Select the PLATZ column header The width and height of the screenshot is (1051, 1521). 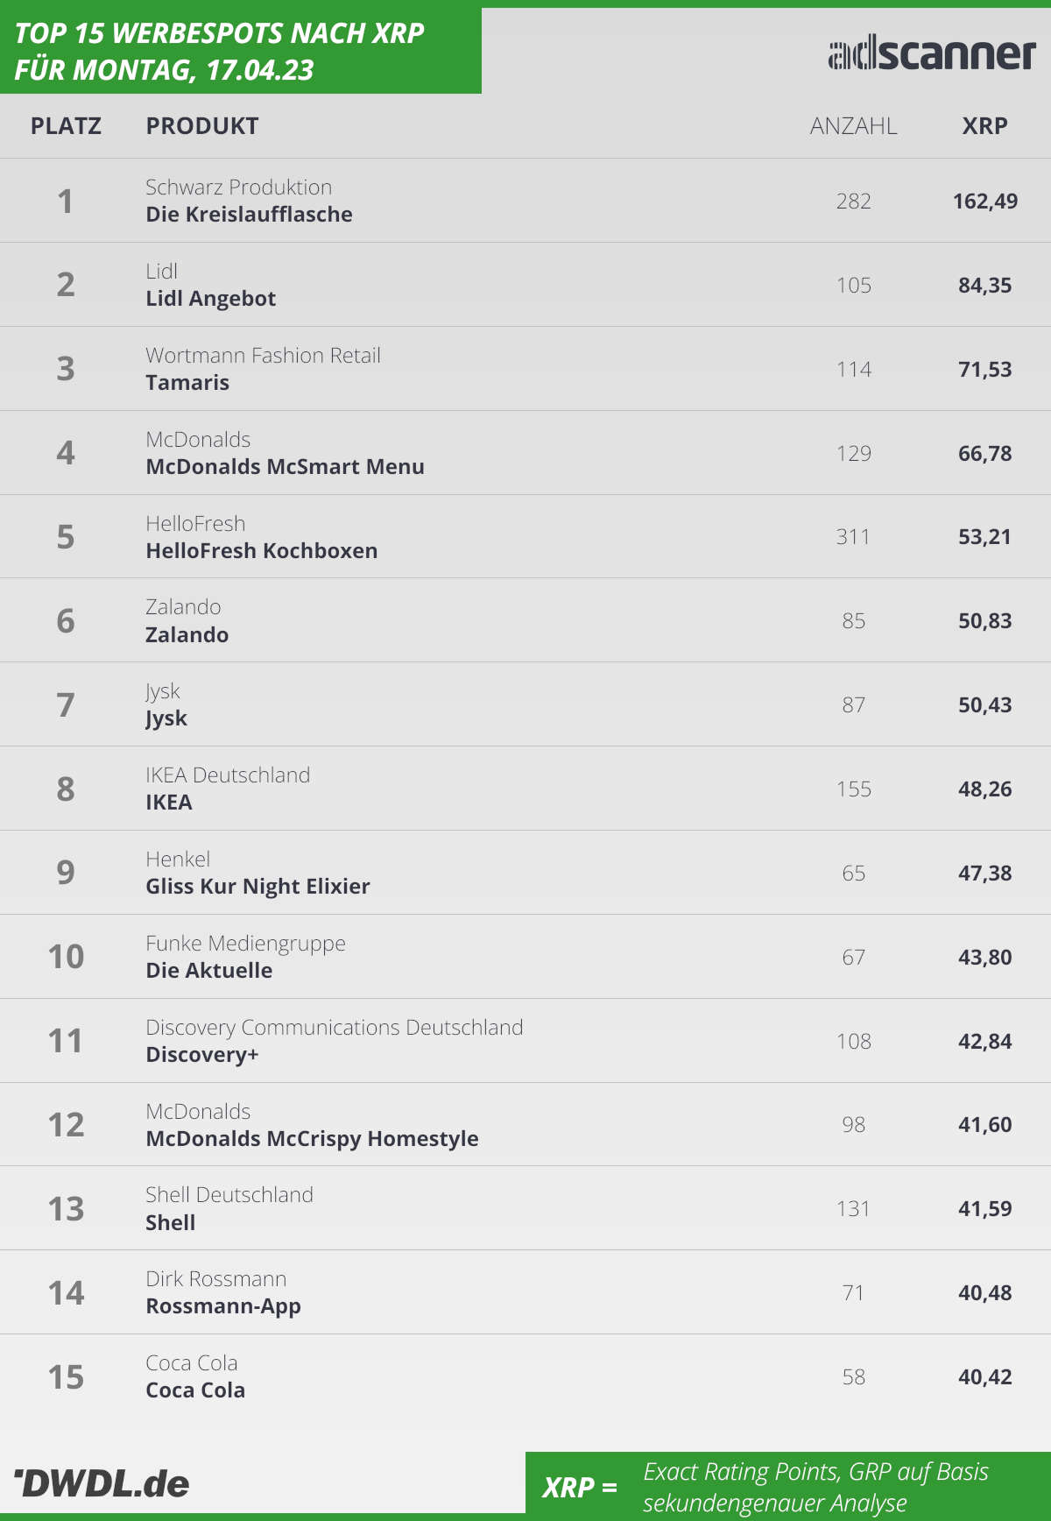coord(66,126)
